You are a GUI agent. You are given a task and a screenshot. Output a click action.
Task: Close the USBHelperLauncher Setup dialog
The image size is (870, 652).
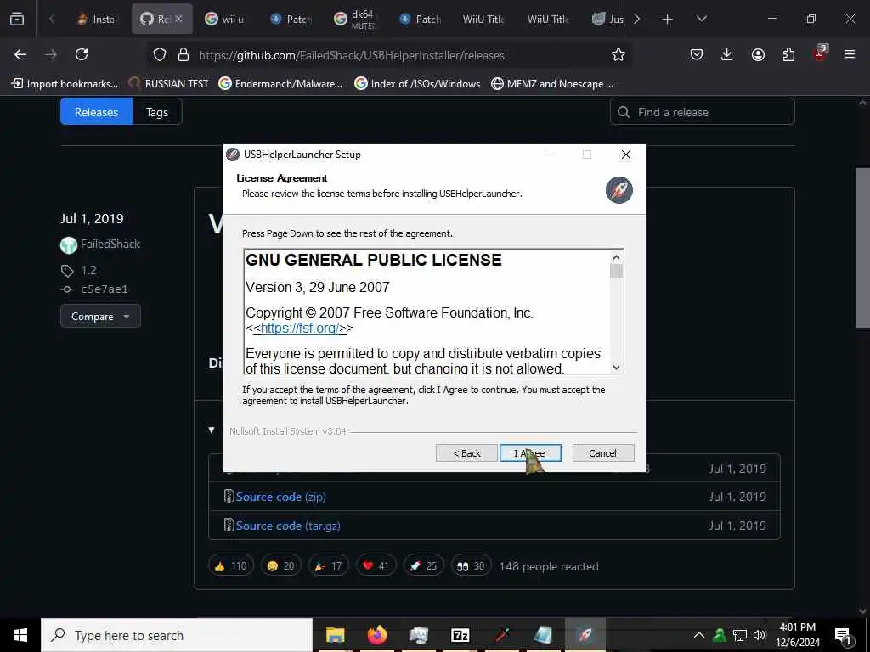(x=626, y=155)
